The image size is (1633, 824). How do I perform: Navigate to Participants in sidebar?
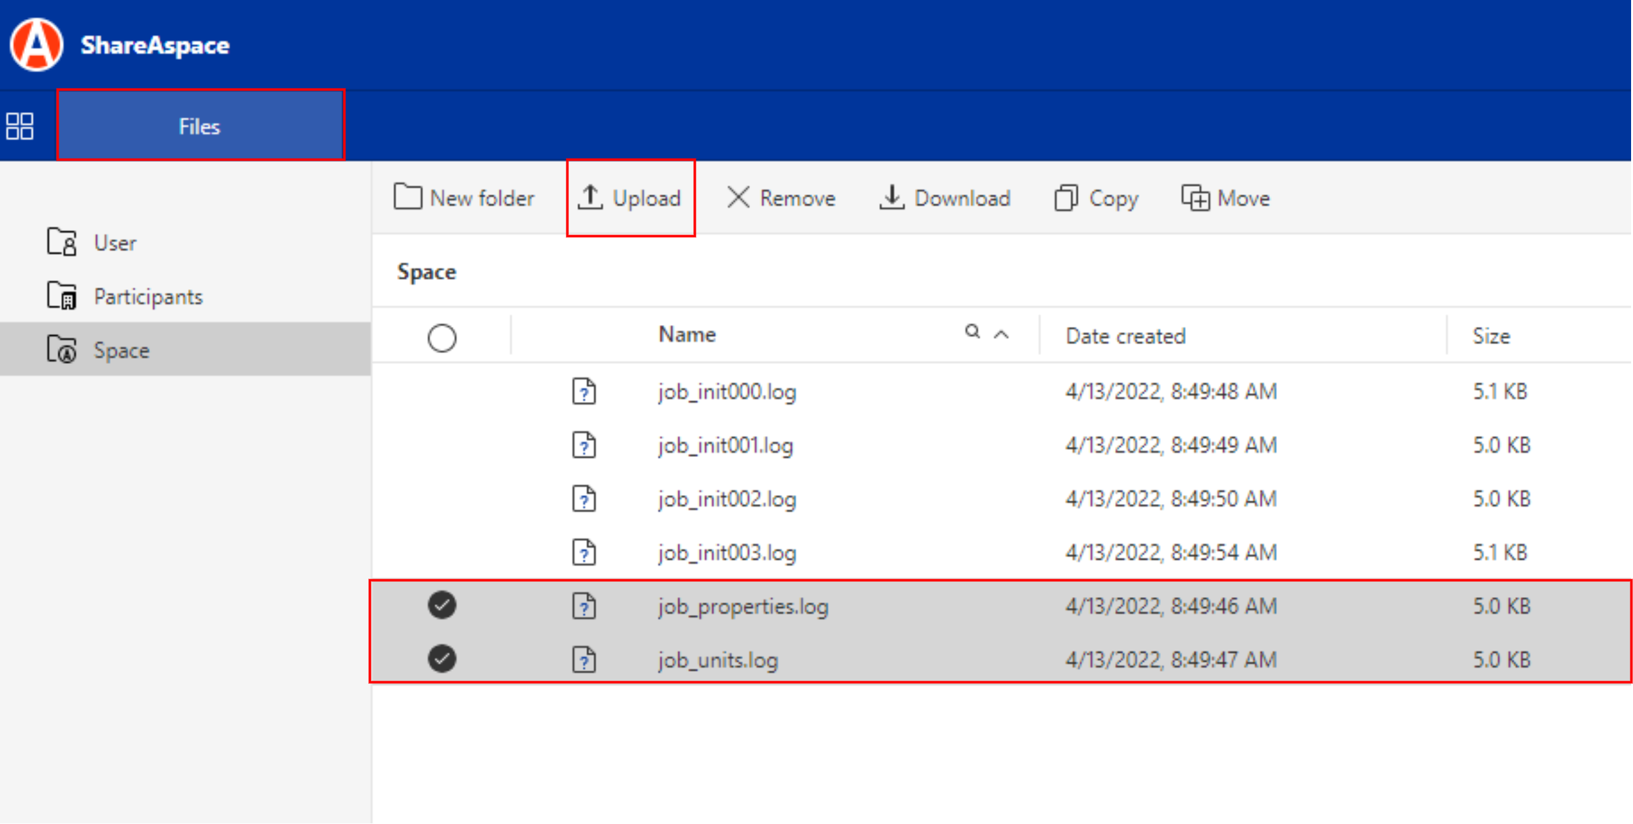click(148, 296)
